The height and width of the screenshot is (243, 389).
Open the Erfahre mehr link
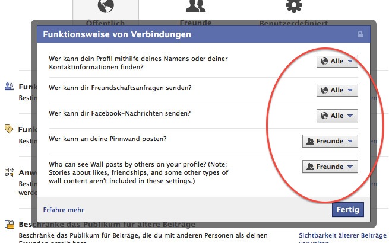[x=64, y=210]
